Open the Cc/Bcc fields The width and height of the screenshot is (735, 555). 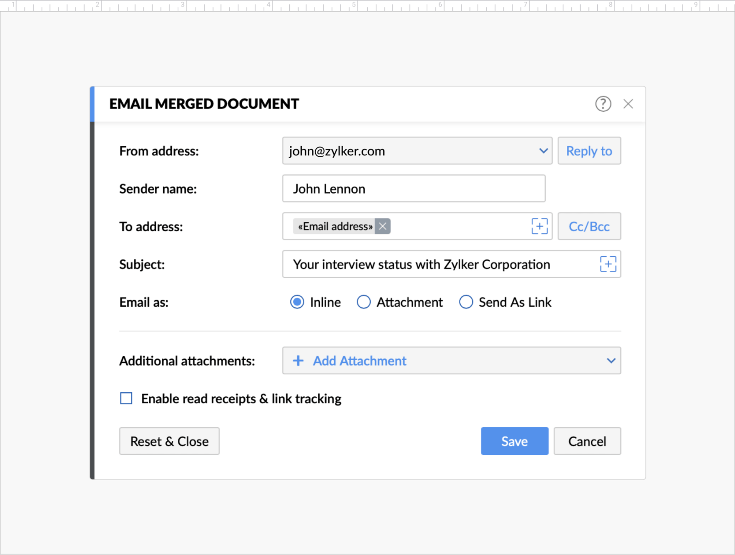pyautogui.click(x=589, y=226)
